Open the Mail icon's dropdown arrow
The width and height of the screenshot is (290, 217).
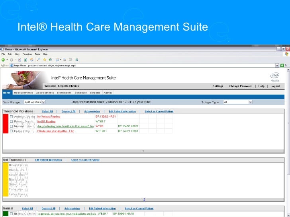click(x=61, y=60)
